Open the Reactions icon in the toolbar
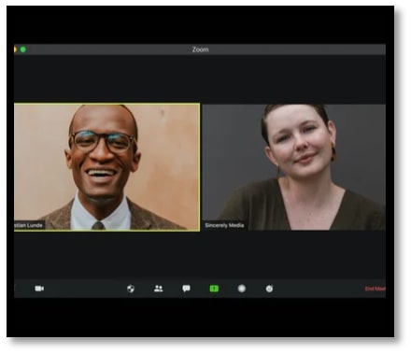The width and height of the screenshot is (411, 354). [x=269, y=289]
